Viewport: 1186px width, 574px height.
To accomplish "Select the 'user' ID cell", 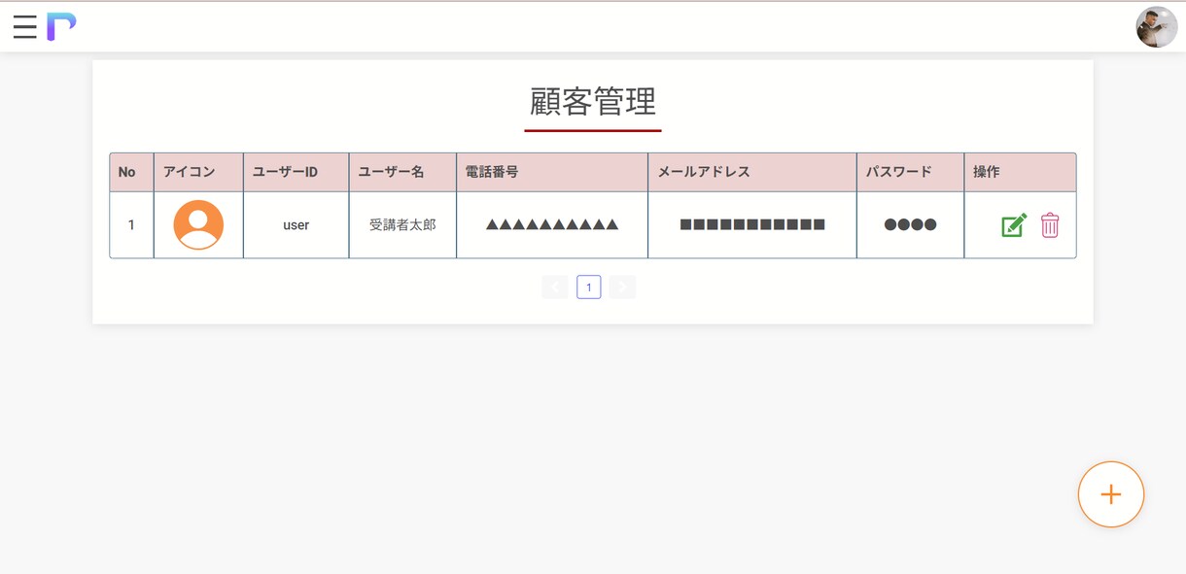I will coord(296,225).
